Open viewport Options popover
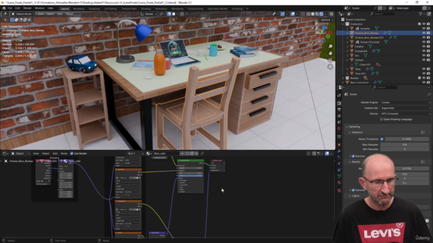 326,20
